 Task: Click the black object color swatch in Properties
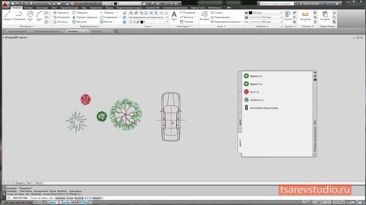pyautogui.click(x=250, y=13)
